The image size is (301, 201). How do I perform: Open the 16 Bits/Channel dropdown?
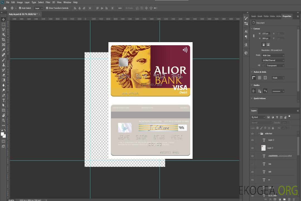[273, 60]
